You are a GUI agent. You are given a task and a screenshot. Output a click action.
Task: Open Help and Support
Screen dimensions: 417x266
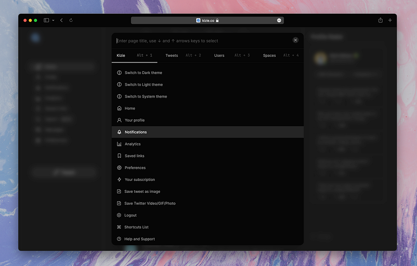point(207,239)
